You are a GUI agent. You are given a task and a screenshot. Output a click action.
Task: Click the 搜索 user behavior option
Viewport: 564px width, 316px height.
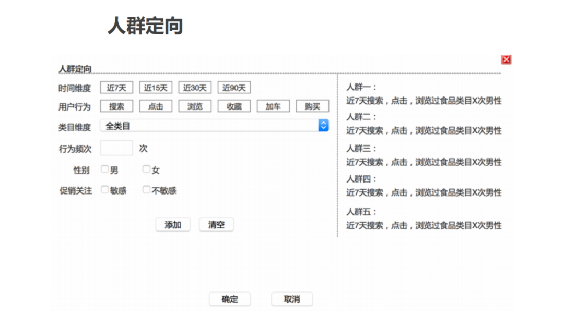pyautogui.click(x=116, y=106)
